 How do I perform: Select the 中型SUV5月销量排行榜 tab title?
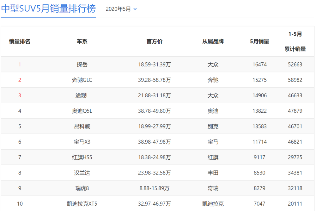pos(48,9)
